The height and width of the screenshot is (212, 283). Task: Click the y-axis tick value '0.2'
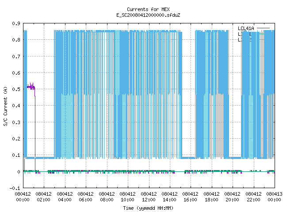(x=16, y=139)
